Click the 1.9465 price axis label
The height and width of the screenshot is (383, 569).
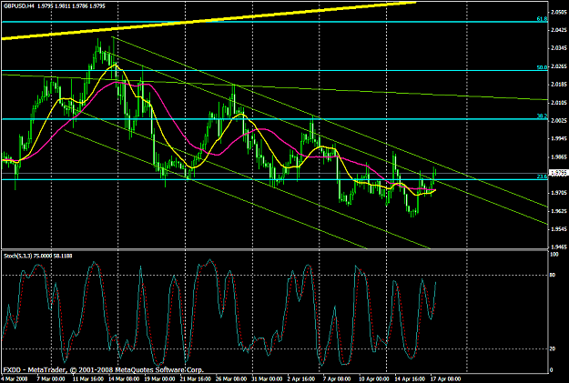tap(559, 247)
